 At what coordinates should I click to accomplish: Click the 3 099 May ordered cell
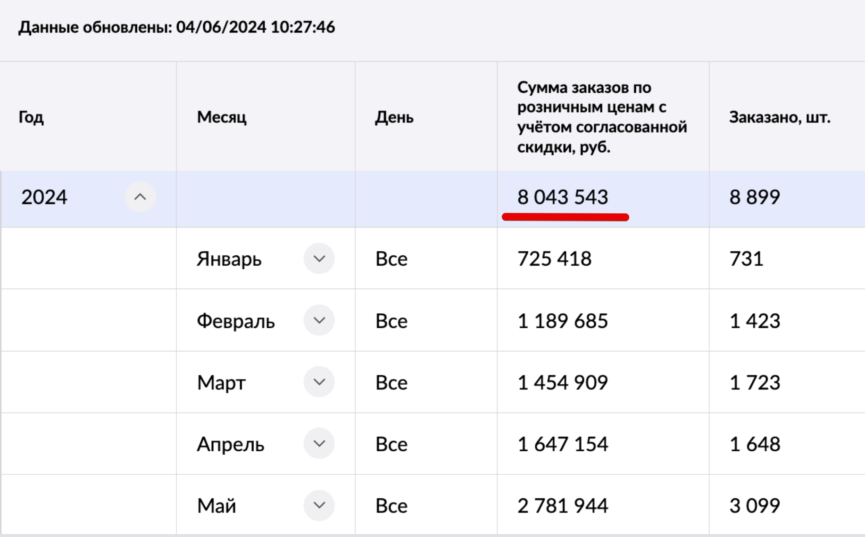tap(754, 506)
